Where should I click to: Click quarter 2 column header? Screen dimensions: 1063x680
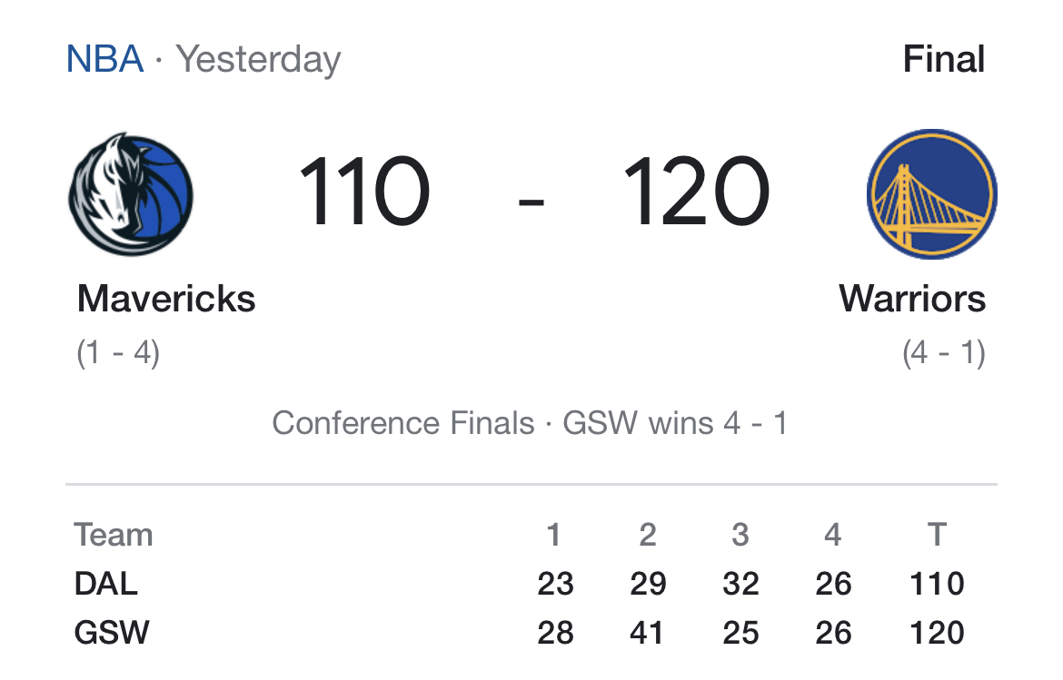point(648,535)
